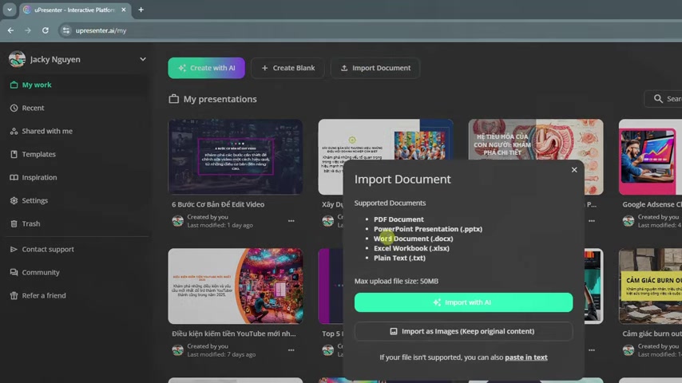Image resolution: width=682 pixels, height=383 pixels.
Task: Click PDF Document list item
Action: pyautogui.click(x=398, y=219)
